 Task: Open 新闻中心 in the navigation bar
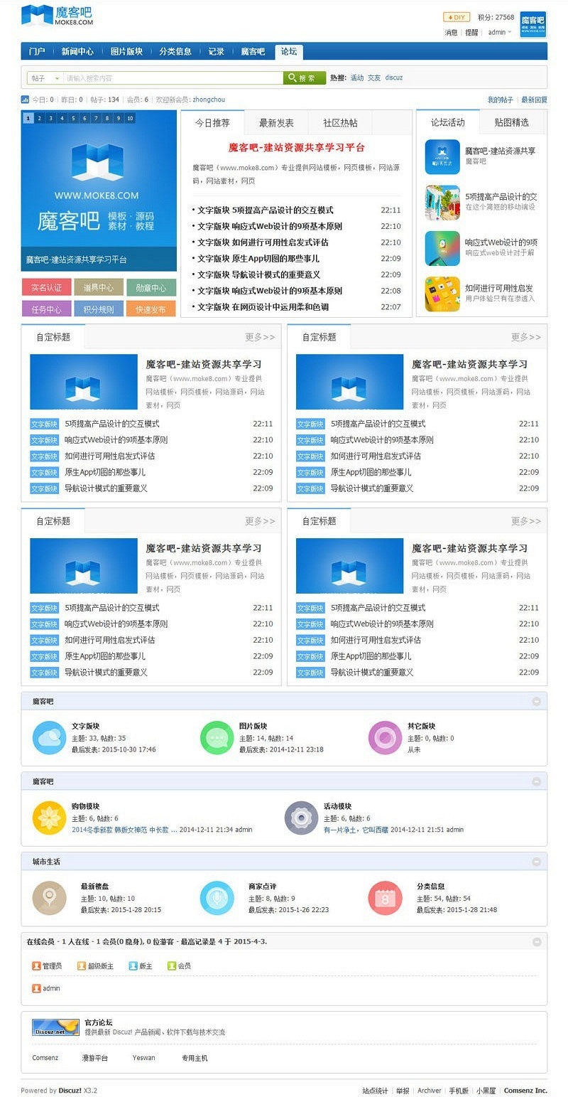[x=77, y=51]
